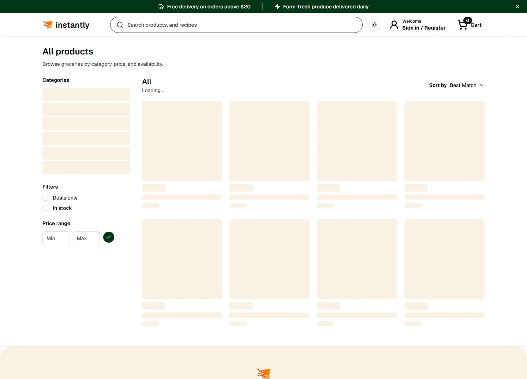This screenshot has height=379, width=527.
Task: Click the 'Free delivery on orders above $20' text
Action: click(209, 7)
